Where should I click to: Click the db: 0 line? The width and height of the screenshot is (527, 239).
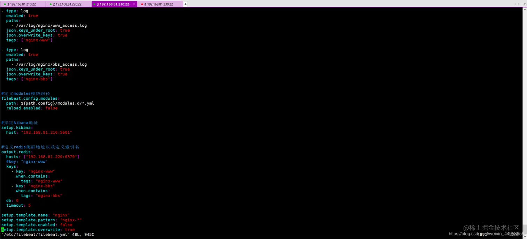[12, 200]
